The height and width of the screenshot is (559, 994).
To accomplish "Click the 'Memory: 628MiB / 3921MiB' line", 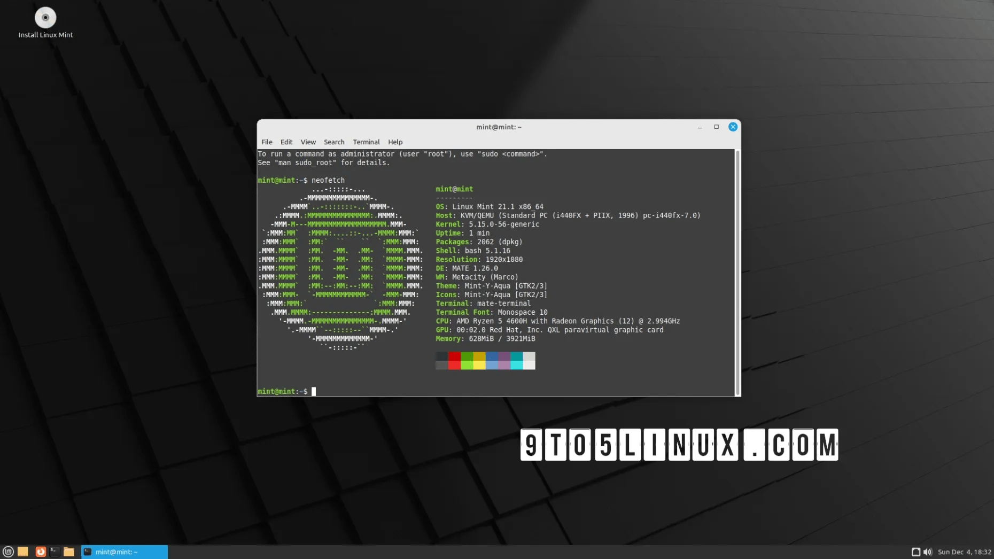I will point(485,339).
